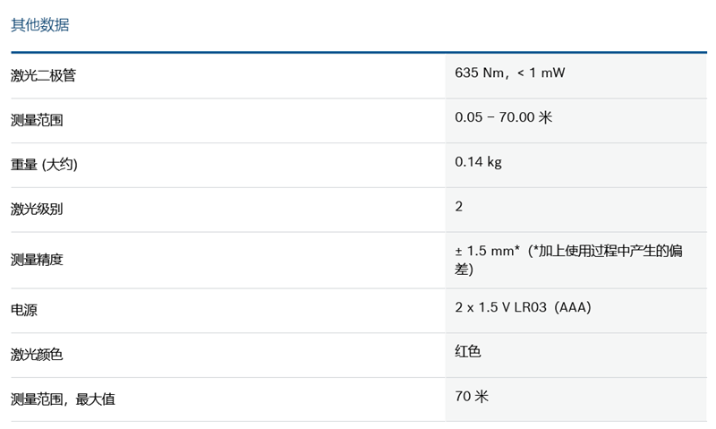Click the 70 米 maximum range value
The width and height of the screenshot is (716, 429).
(472, 396)
